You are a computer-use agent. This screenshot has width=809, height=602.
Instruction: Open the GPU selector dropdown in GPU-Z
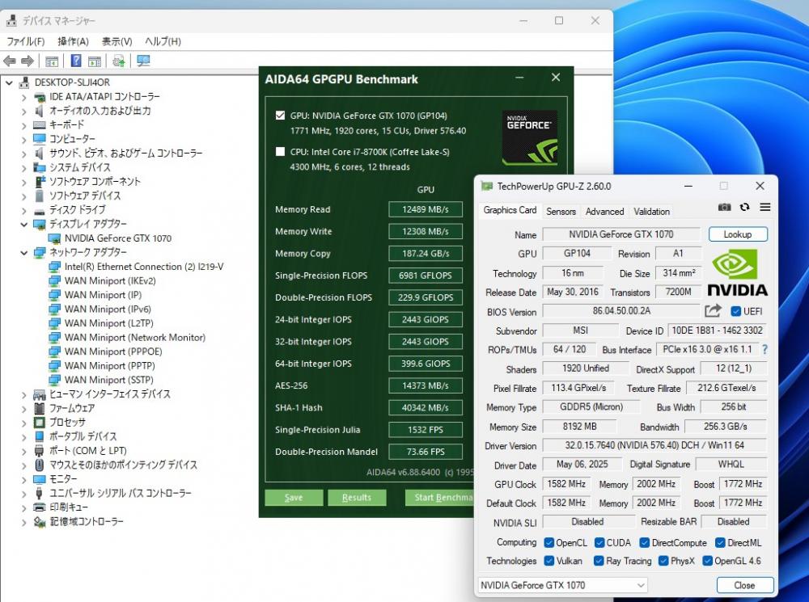coord(562,585)
